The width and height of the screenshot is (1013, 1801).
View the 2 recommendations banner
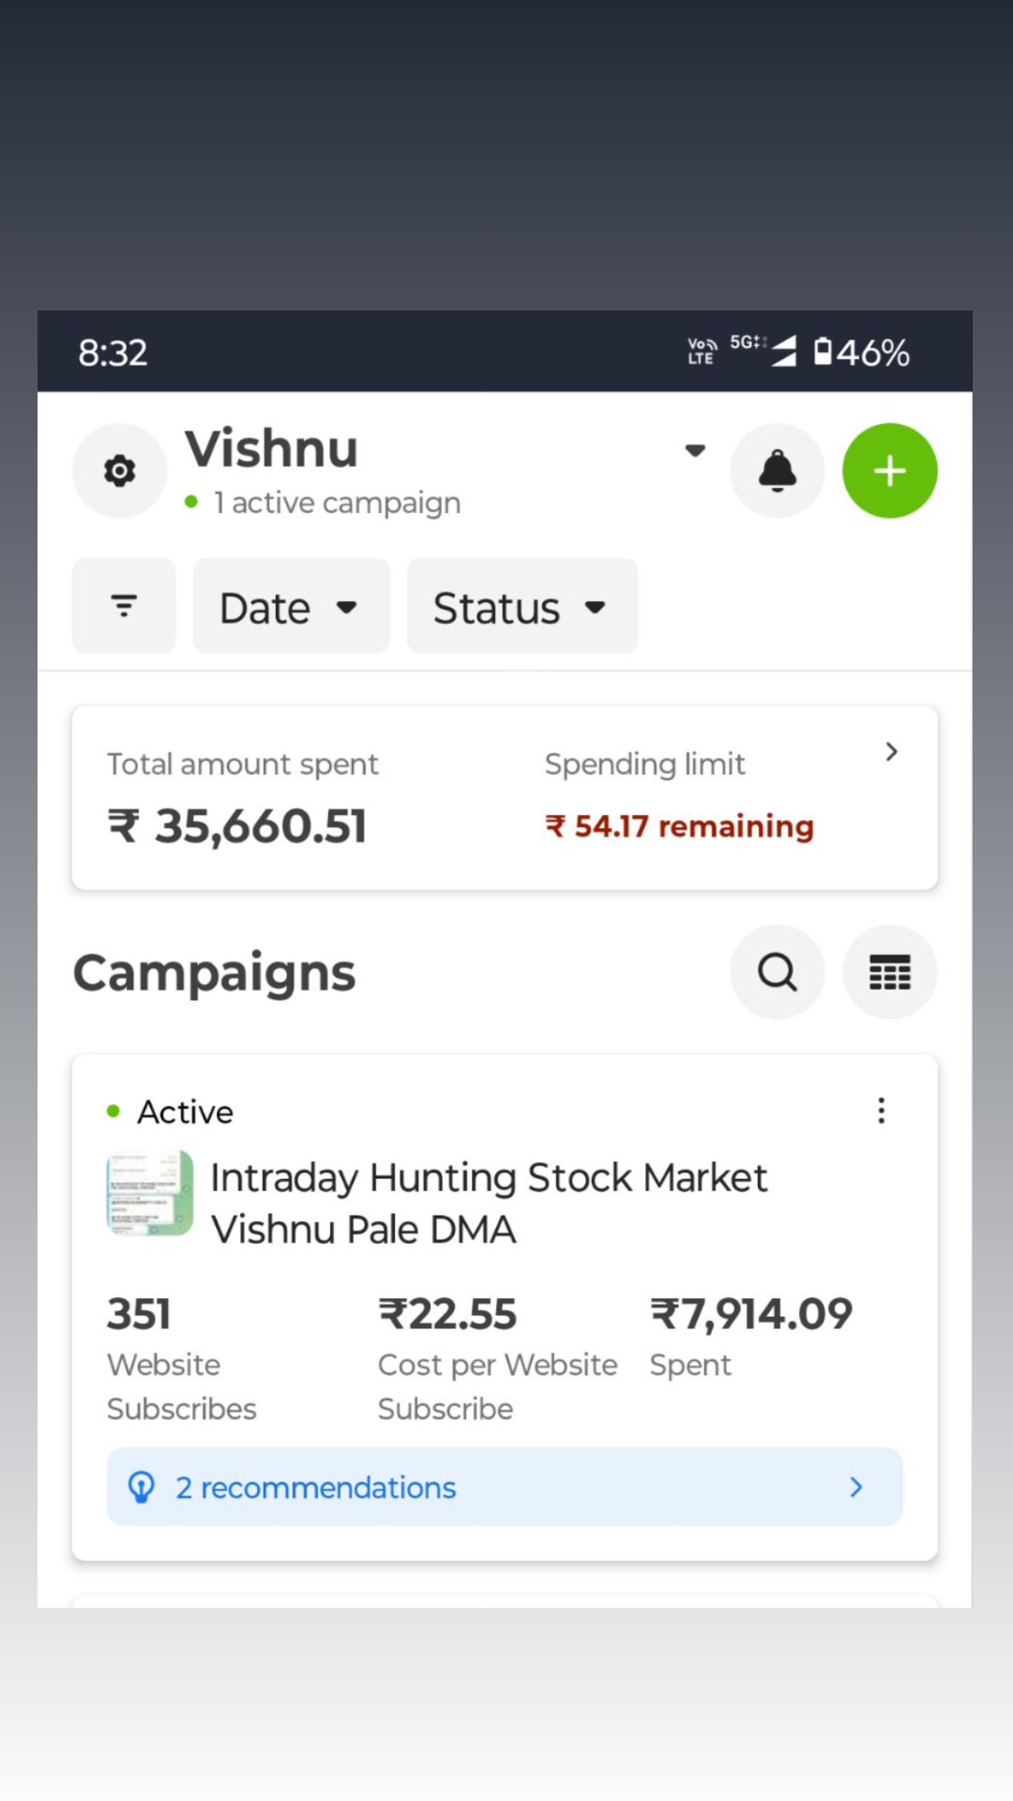coord(505,1487)
